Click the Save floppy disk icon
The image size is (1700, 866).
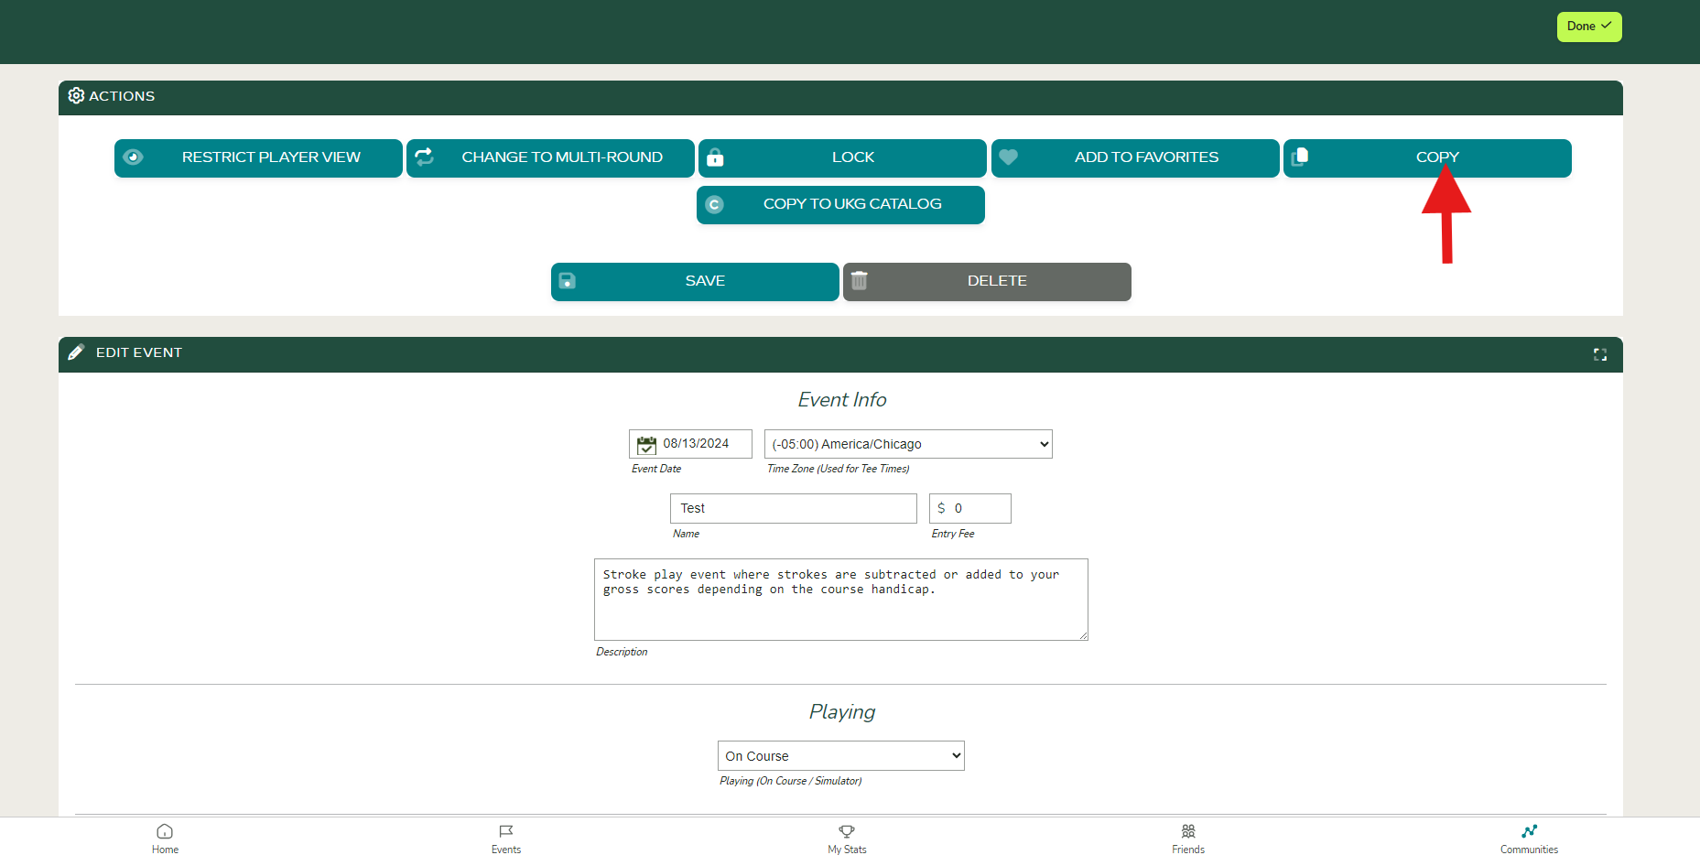[568, 281]
